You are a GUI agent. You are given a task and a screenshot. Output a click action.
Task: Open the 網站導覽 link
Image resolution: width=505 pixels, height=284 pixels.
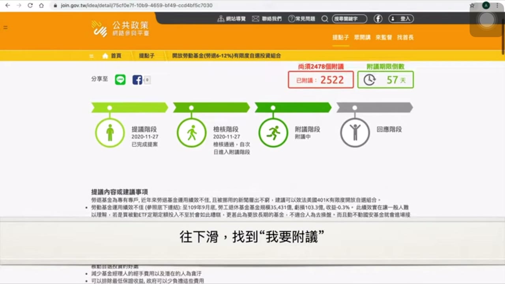coord(232,19)
